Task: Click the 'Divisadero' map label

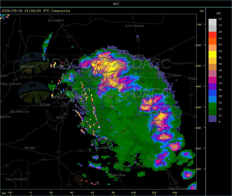Action: click(x=56, y=20)
